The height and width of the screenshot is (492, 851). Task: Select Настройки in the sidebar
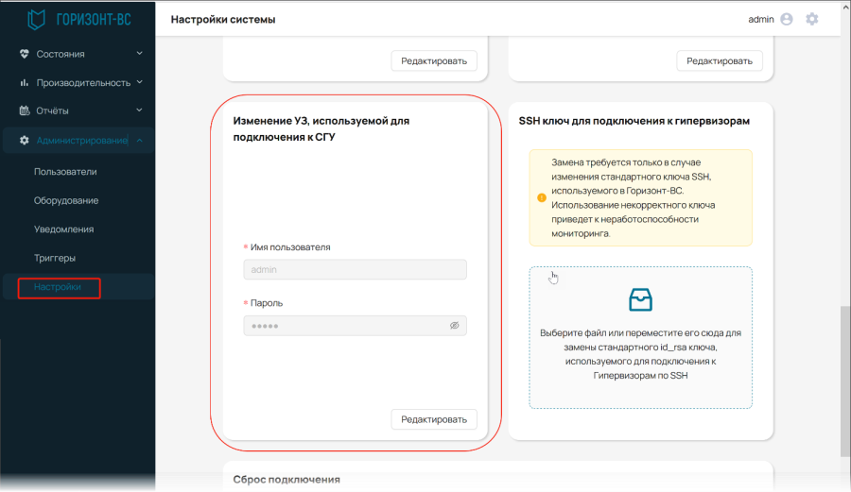(58, 287)
